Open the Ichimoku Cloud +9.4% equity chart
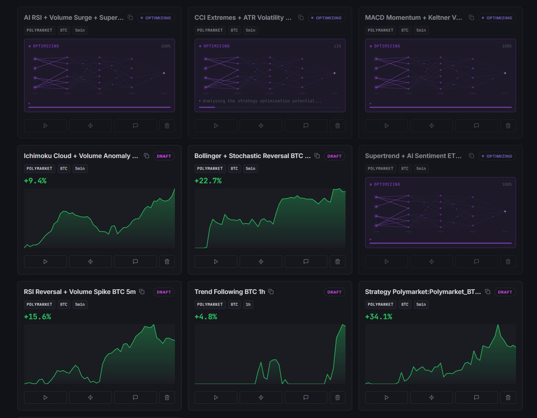 tap(99, 218)
